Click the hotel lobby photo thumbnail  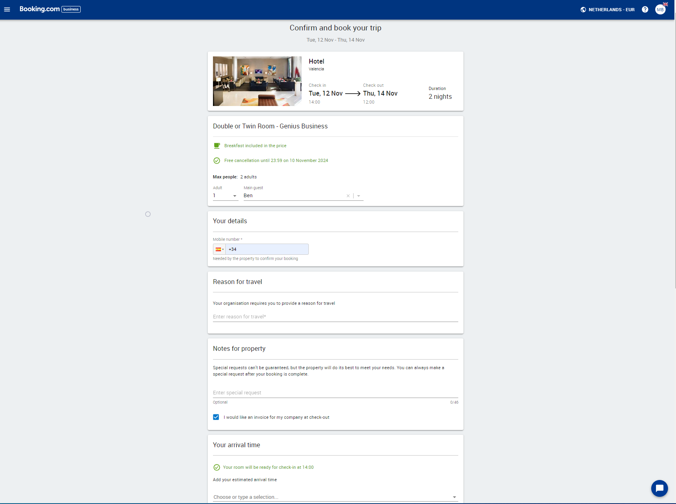[257, 81]
